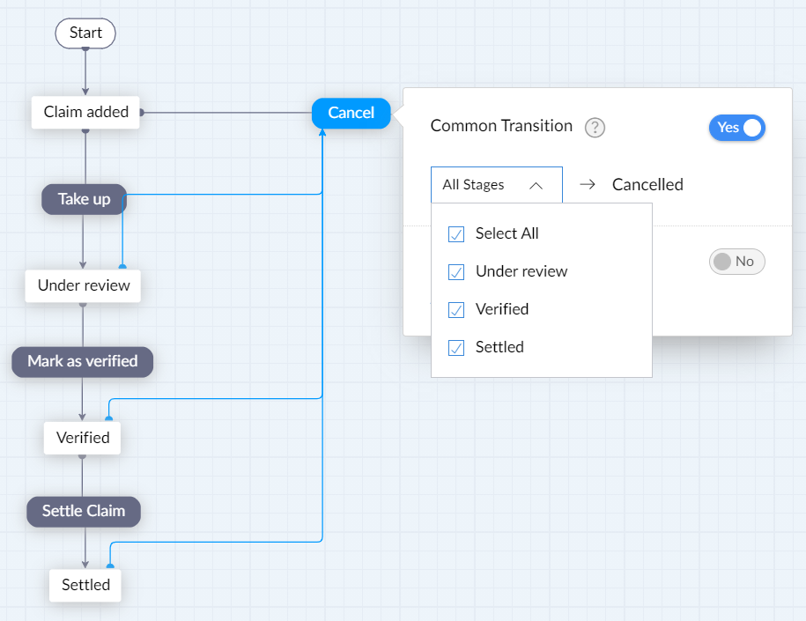Check the Select All checkbox
This screenshot has width=806, height=621.
pos(456,234)
